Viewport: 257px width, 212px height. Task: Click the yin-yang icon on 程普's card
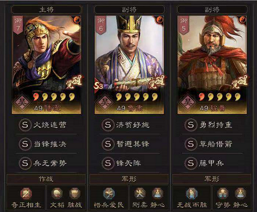coord(243,20)
